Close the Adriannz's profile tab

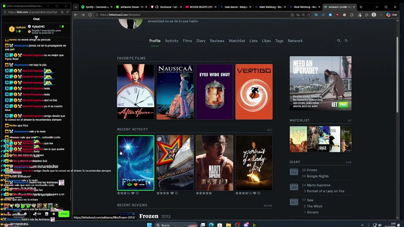point(354,7)
